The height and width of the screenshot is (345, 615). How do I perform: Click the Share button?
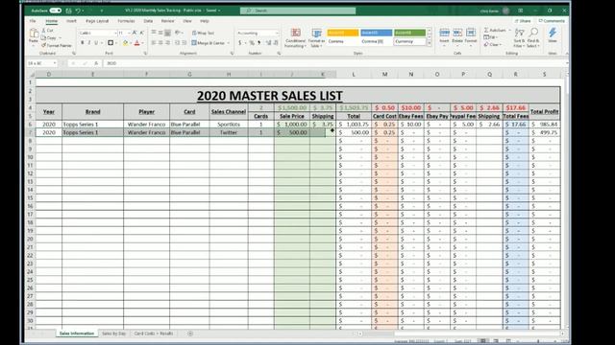[523, 21]
